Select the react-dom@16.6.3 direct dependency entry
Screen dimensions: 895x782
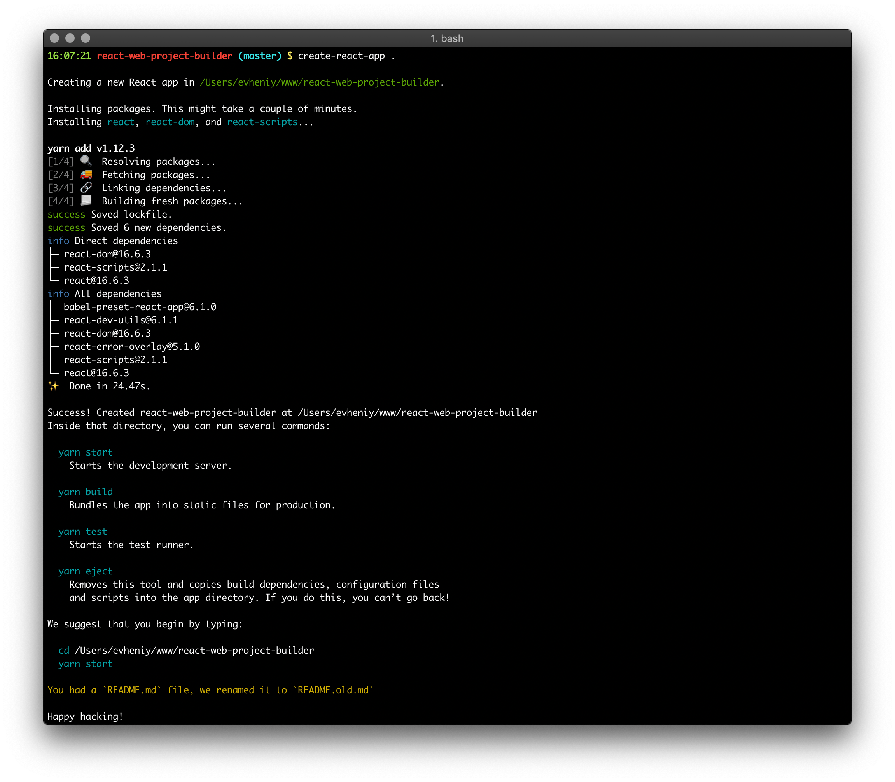coord(107,254)
